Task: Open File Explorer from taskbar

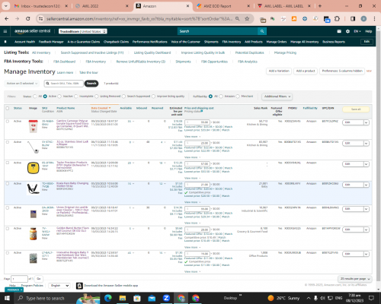Action: [123, 298]
